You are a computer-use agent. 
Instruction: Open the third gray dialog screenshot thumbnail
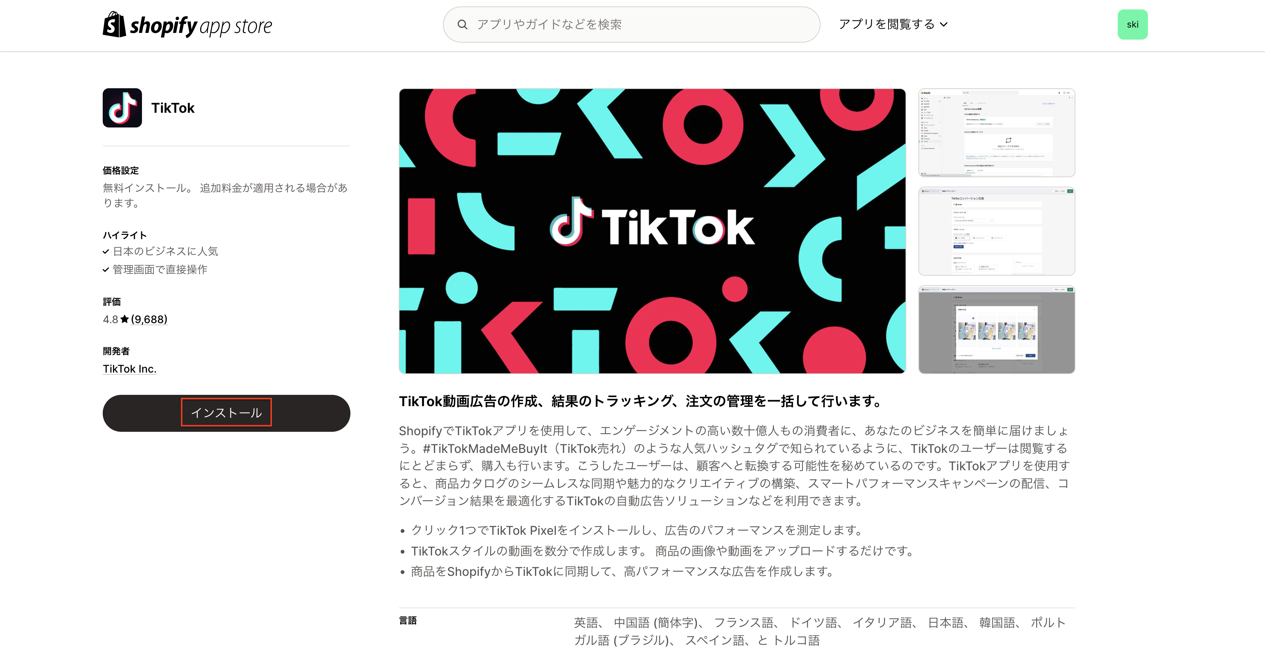pyautogui.click(x=997, y=330)
